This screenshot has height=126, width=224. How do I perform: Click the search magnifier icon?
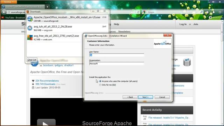coord(202,12)
